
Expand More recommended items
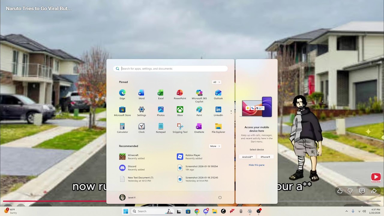click(x=215, y=146)
